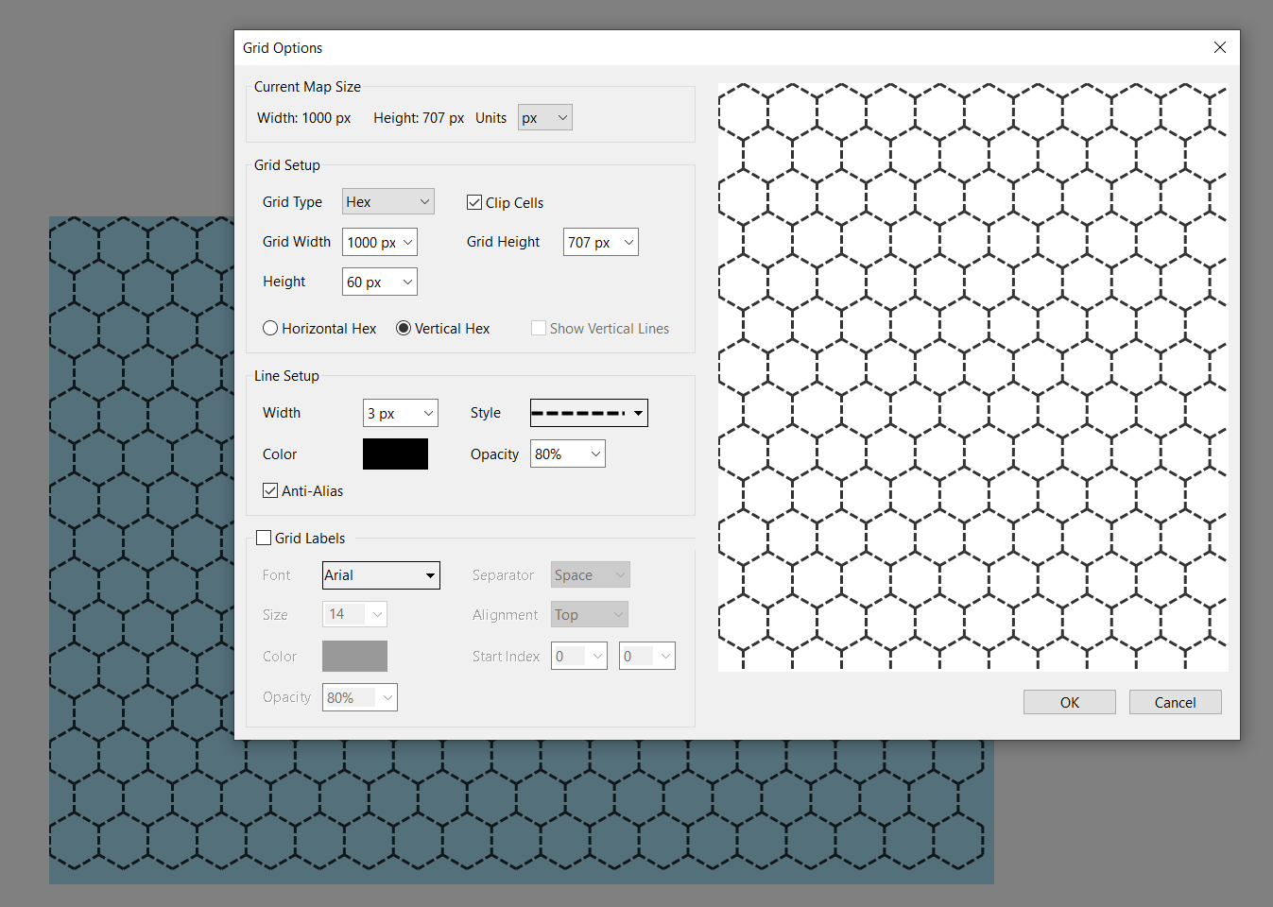Click the OK button

pos(1069,702)
